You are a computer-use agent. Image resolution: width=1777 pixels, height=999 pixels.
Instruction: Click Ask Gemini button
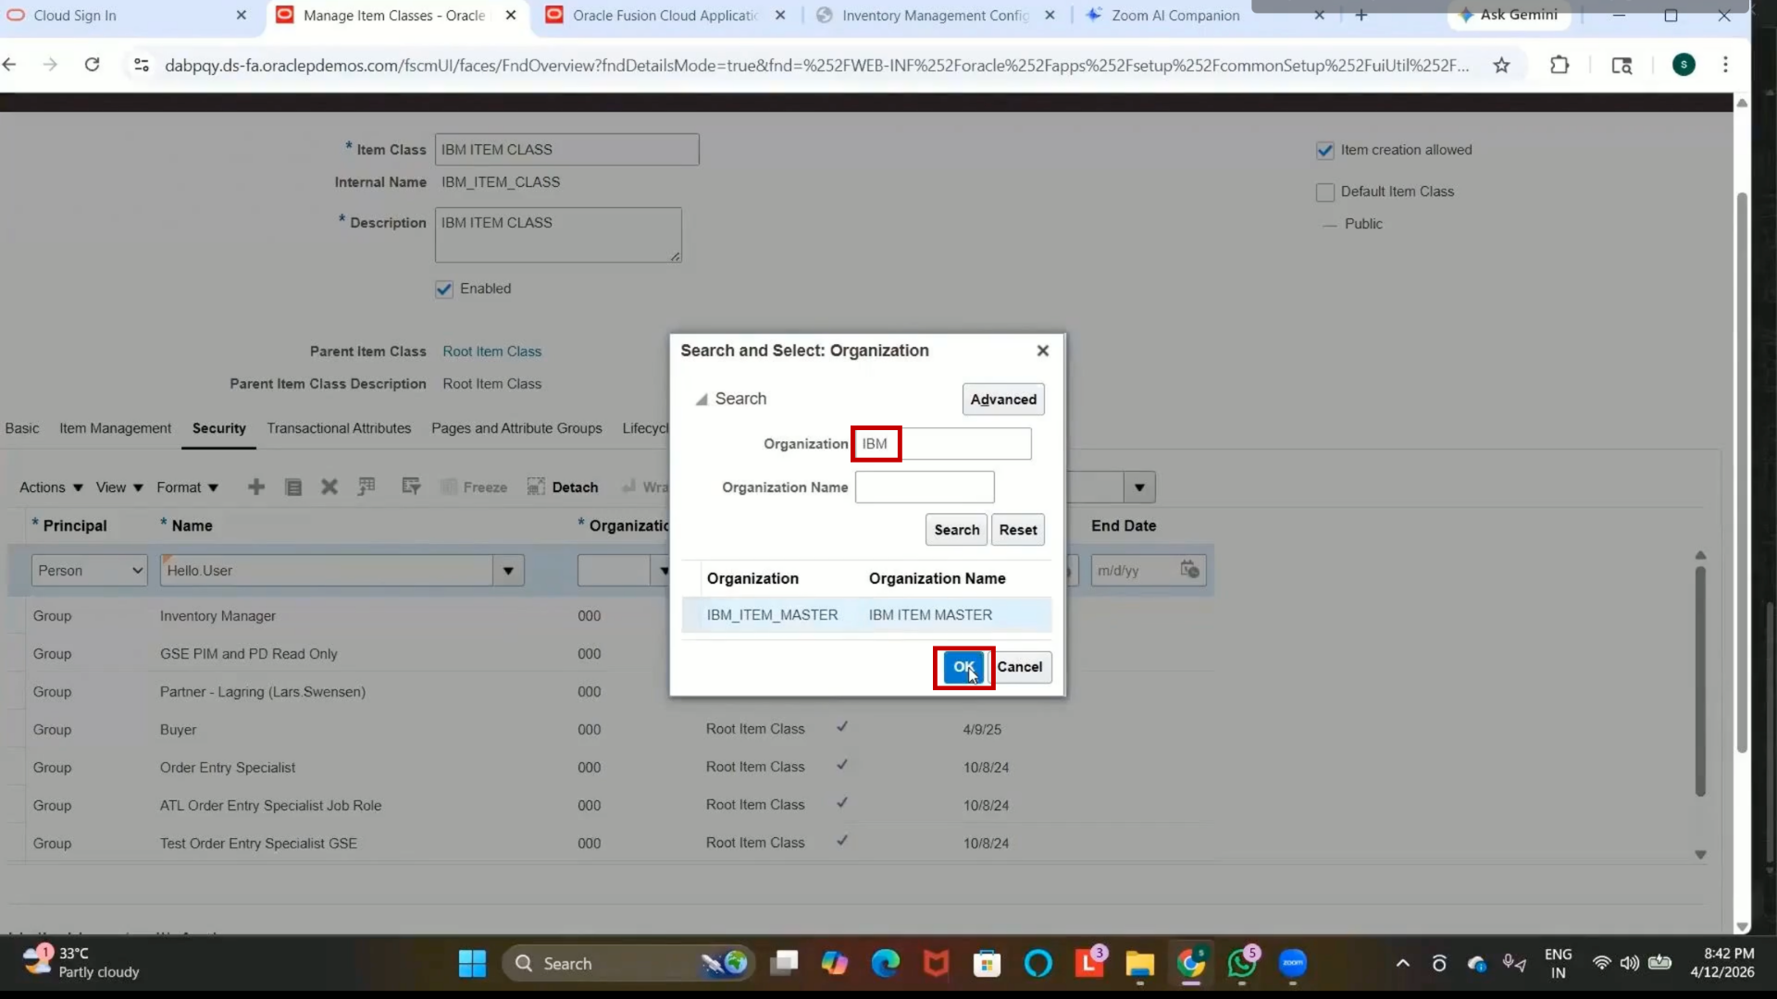pyautogui.click(x=1509, y=15)
